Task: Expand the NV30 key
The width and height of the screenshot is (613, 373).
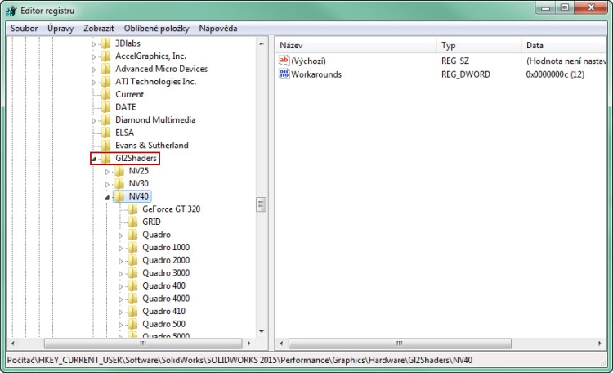Action: 107,184
